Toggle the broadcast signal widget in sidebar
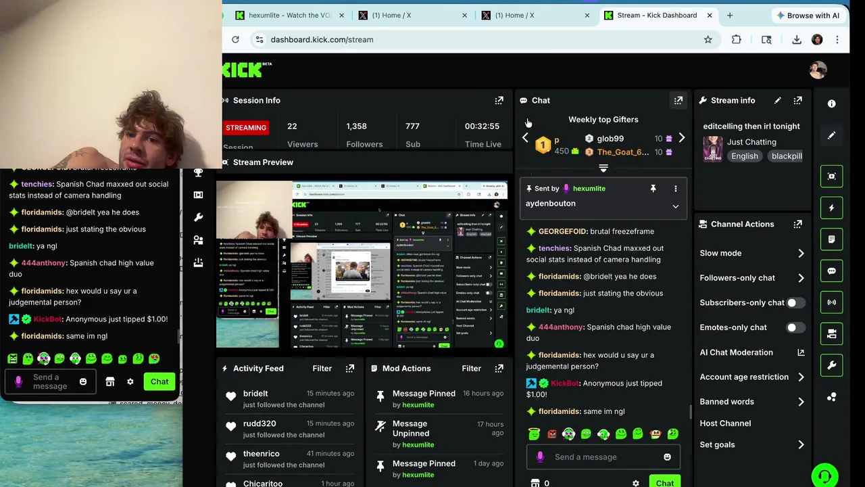 831,302
